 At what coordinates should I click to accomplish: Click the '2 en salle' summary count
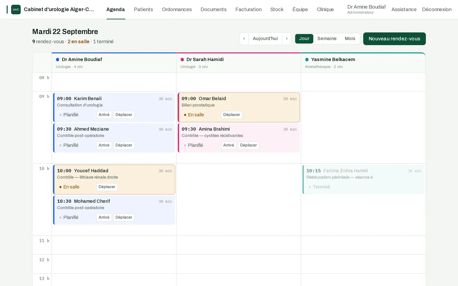point(79,42)
